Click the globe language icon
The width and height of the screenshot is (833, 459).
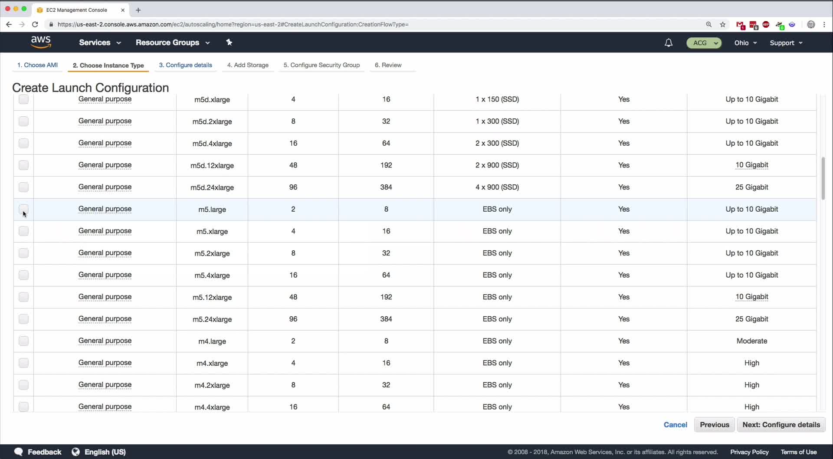coord(75,452)
